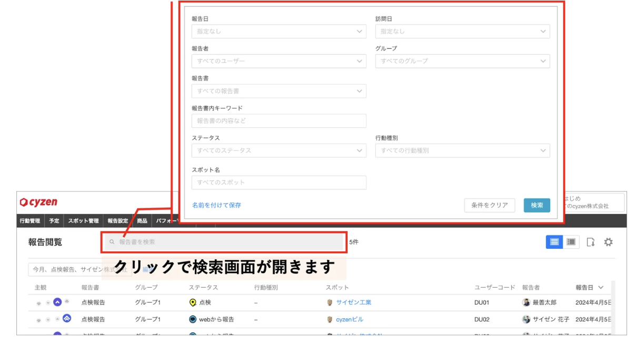Viewport: 635px width, 343px height.
Task: Click the DU01 user code cell
Action: coord(482,302)
